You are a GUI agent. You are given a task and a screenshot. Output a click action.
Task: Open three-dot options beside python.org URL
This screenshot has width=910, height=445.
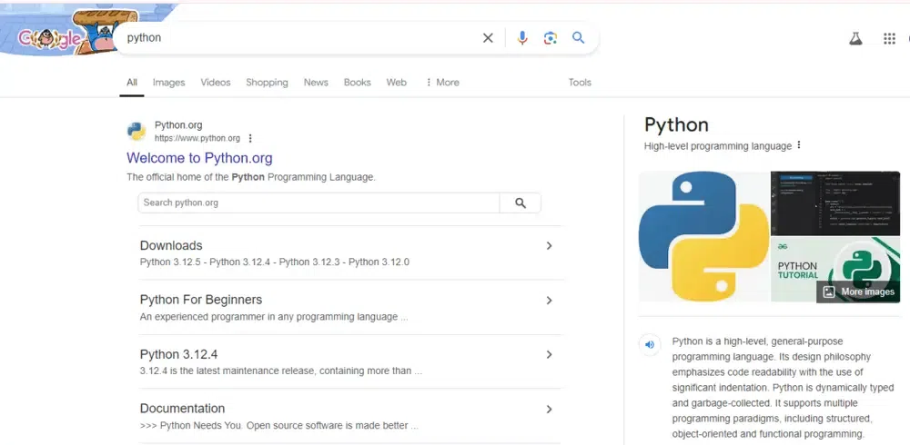point(250,139)
